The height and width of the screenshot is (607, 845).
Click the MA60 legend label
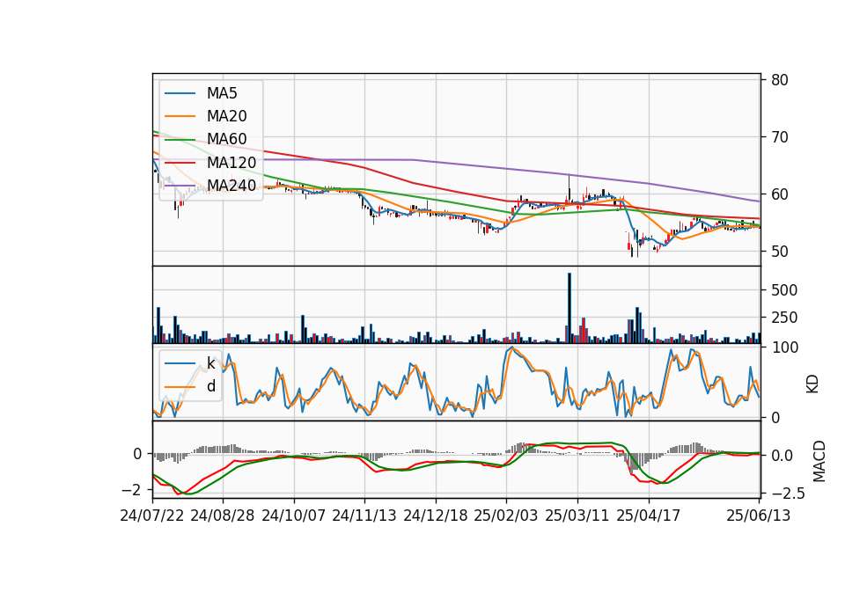(227, 139)
